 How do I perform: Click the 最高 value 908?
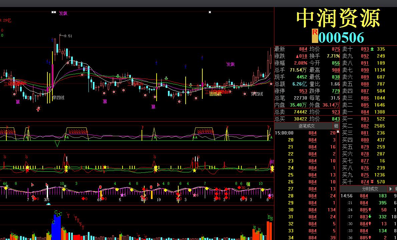336,70
